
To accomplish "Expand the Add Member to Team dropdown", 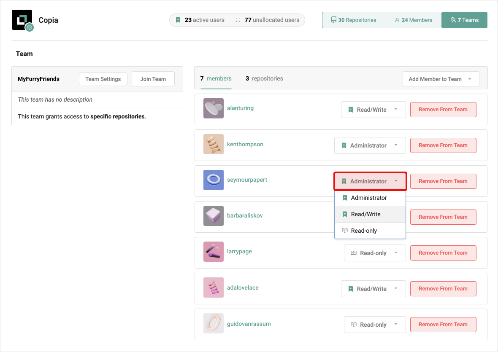I will coord(441,79).
